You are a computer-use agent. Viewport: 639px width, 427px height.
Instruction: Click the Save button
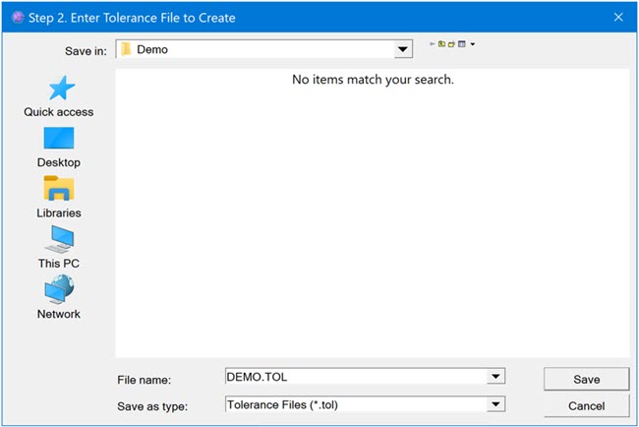click(x=586, y=379)
